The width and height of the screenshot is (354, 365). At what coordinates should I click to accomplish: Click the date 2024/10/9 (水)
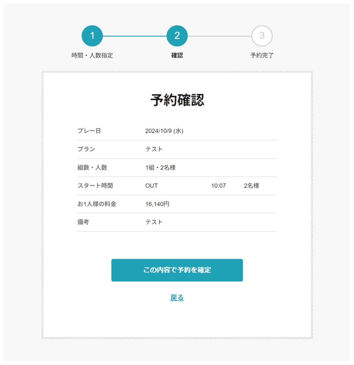pos(164,131)
